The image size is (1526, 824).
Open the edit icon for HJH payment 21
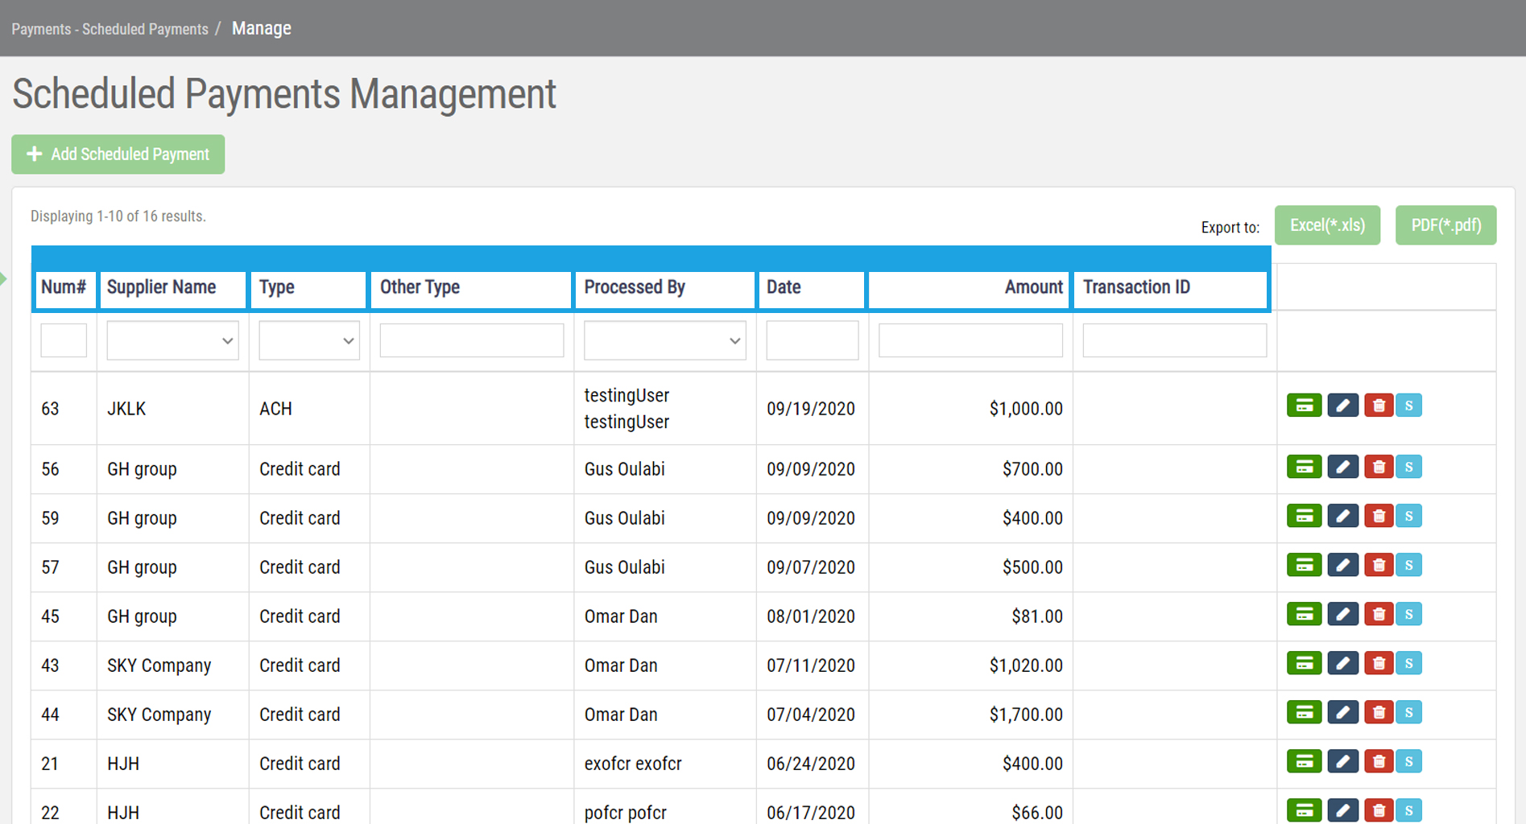[x=1342, y=761]
